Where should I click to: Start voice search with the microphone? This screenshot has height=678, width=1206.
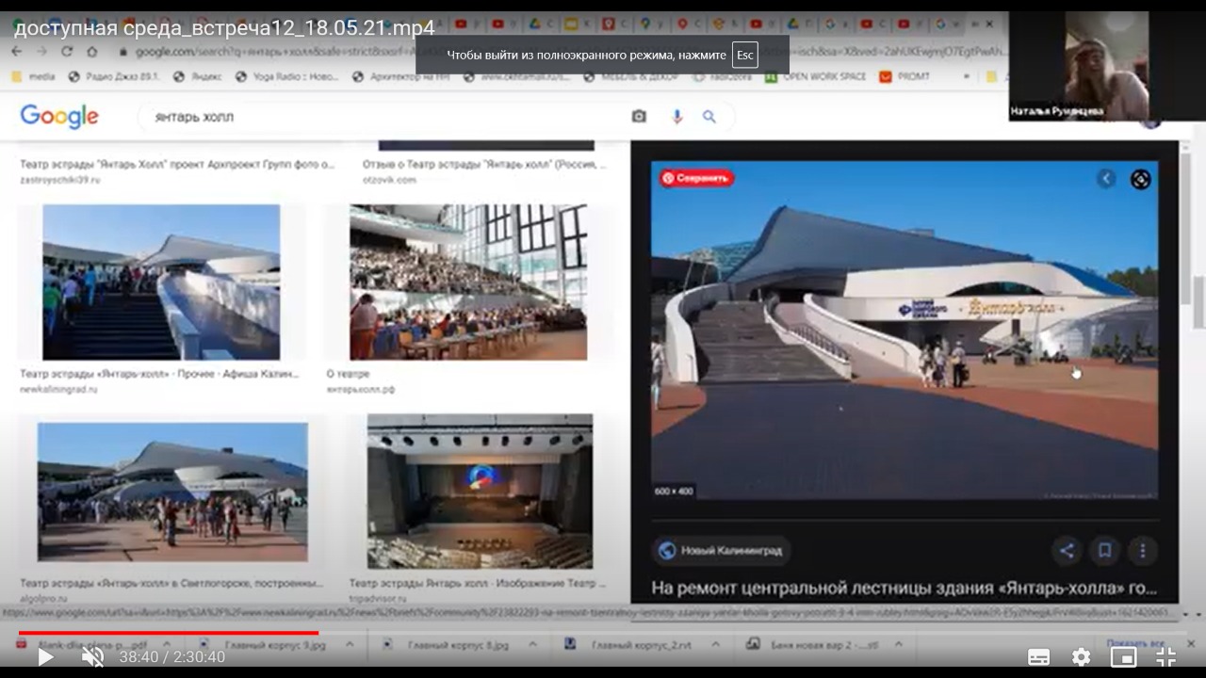tap(676, 117)
